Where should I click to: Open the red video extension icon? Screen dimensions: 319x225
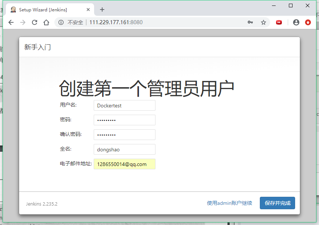[279, 22]
